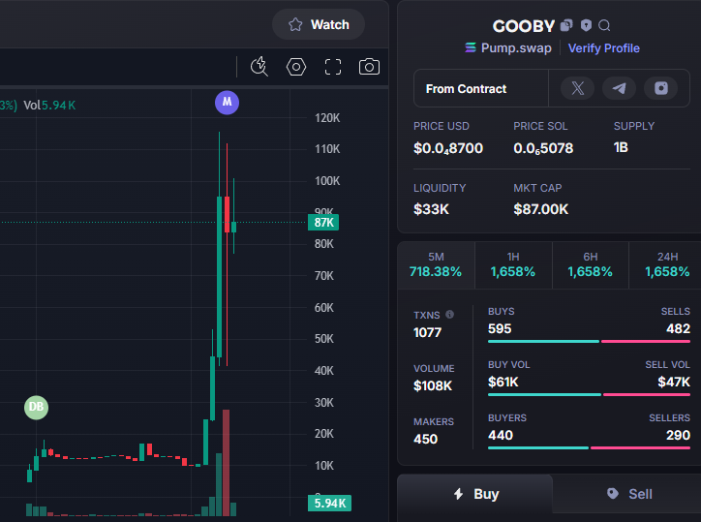701x522 pixels.
Task: Switch to the 6H timeframe tab
Action: pyautogui.click(x=590, y=264)
